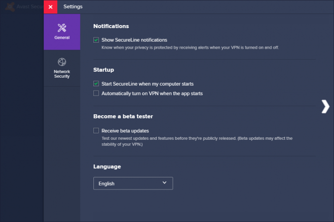
Task: Click the right chevron arrow to go next
Action: (325, 106)
